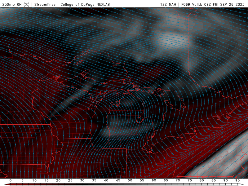Click 'Valid: 09Z FRI SEP 26 2025' text
248x186 pixels.
click(218, 4)
